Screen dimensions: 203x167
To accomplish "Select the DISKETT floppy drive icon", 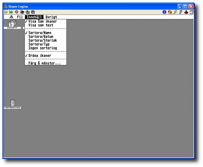I will pyautogui.click(x=13, y=24).
